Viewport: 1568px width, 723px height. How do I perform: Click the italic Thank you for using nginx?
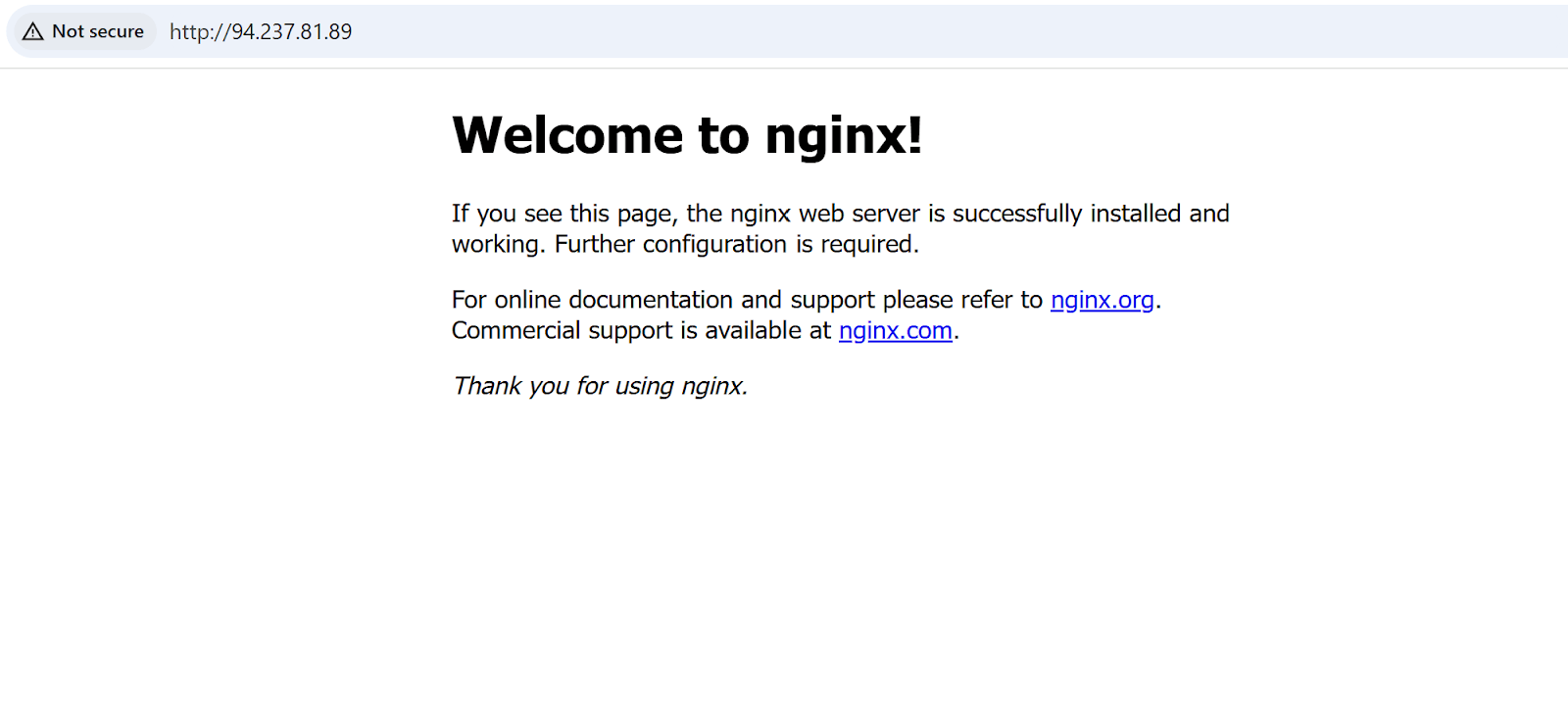pyautogui.click(x=600, y=386)
